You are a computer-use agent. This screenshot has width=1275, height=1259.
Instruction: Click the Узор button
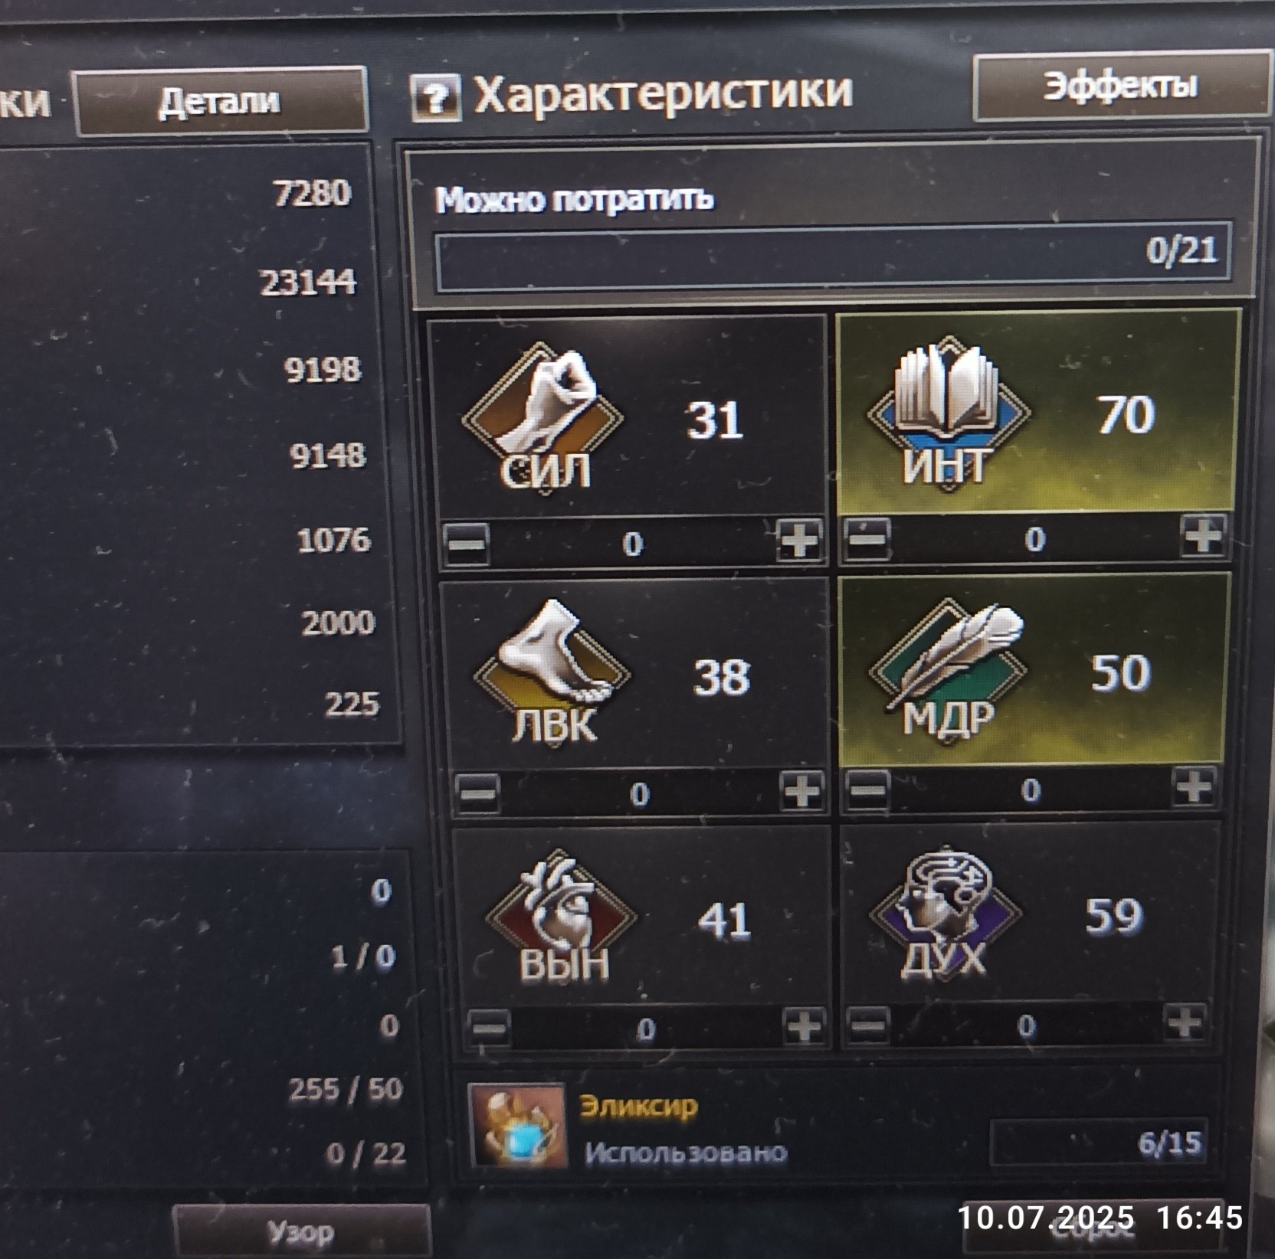pyautogui.click(x=301, y=1232)
